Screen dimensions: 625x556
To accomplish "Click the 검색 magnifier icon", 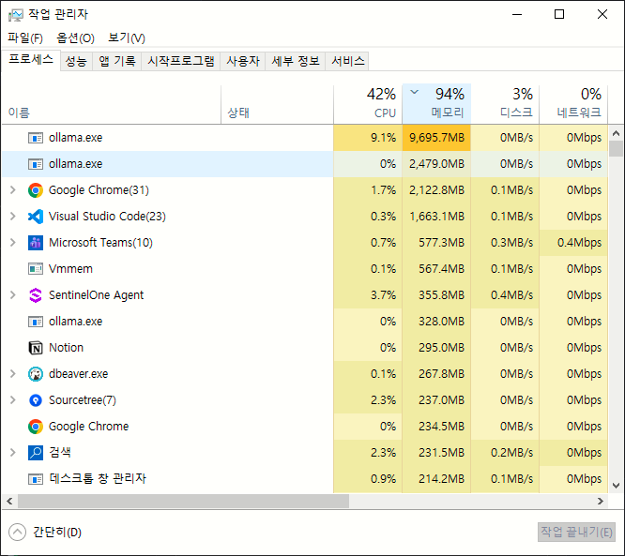I will [36, 453].
